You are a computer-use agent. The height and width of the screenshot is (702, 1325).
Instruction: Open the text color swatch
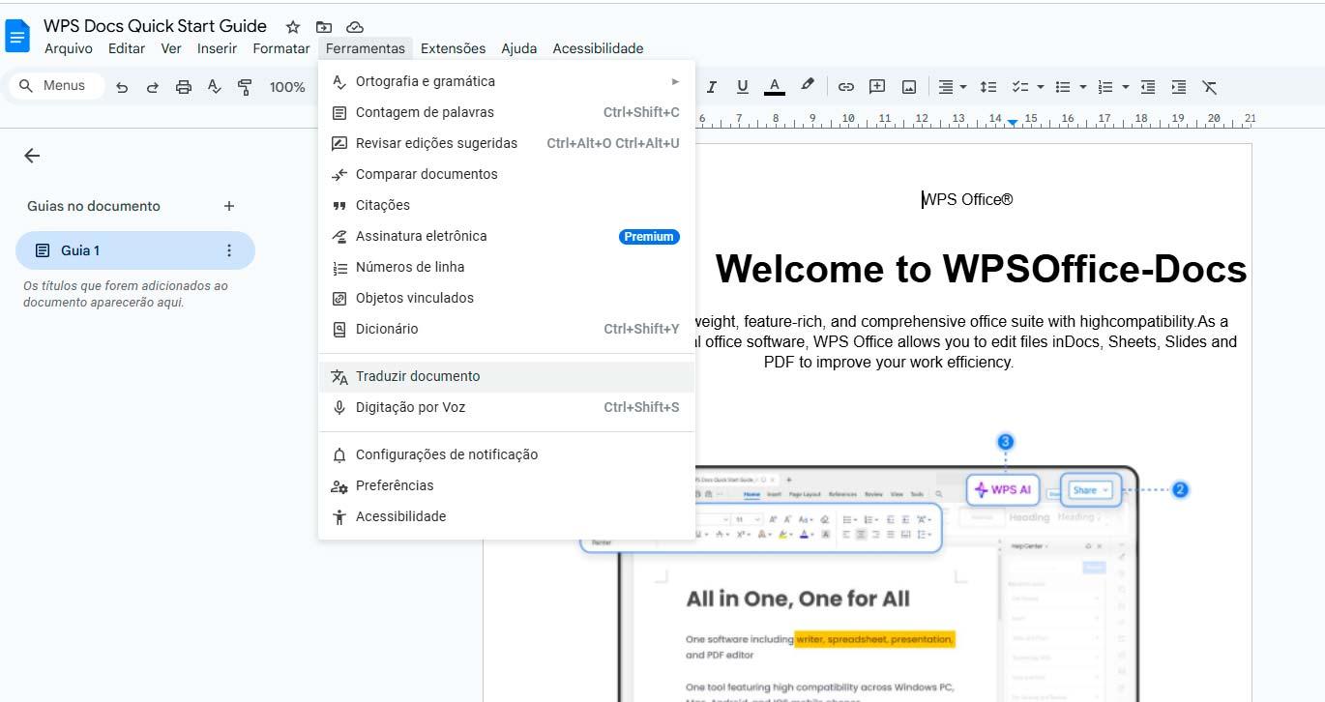click(774, 86)
